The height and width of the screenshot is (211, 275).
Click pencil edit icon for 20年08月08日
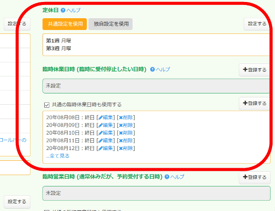pyautogui.click(x=101, y=118)
